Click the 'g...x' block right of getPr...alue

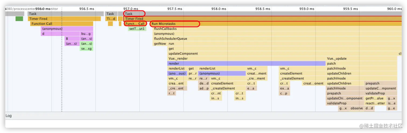point(392,98)
